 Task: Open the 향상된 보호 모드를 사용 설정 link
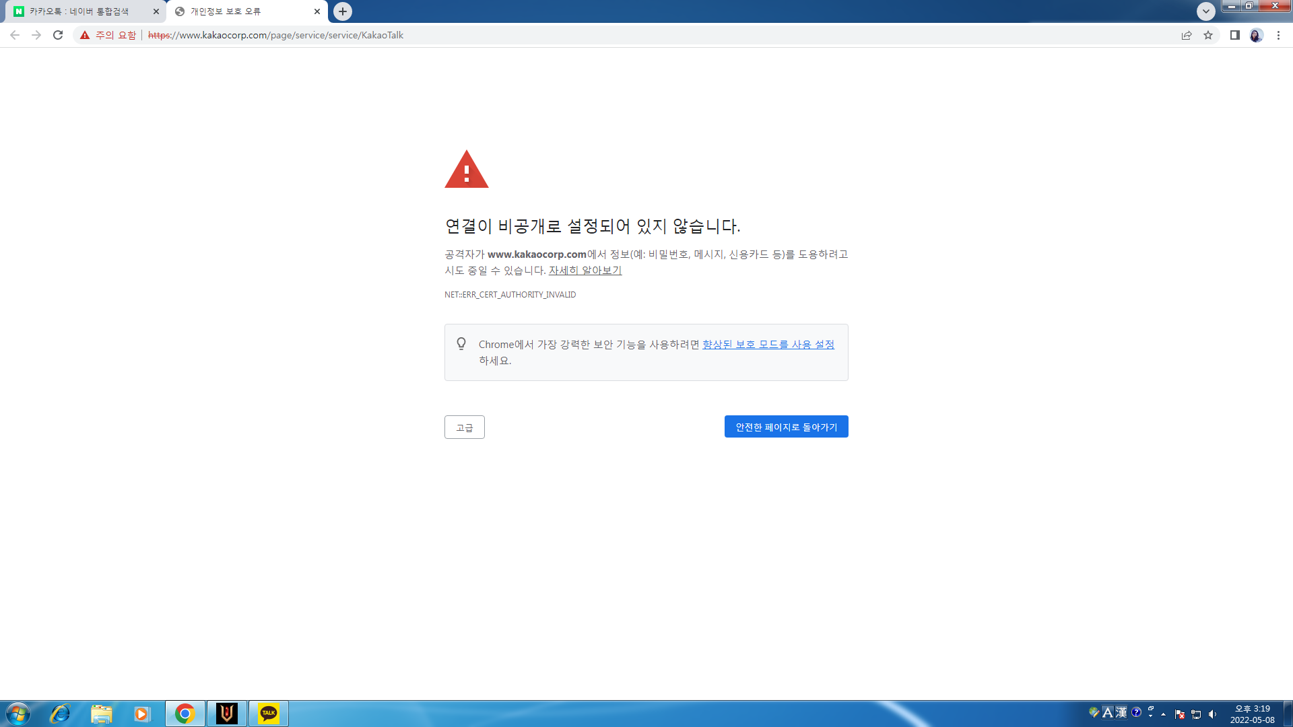(768, 345)
